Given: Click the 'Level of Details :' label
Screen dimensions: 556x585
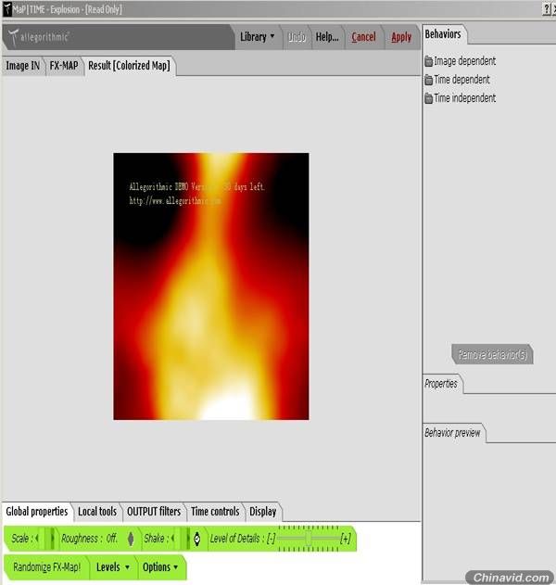Looking at the screenshot, I should tap(235, 538).
